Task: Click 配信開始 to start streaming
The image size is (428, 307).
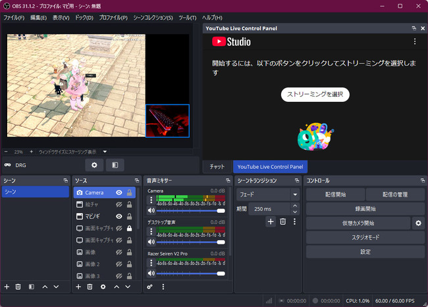Action: (335, 195)
